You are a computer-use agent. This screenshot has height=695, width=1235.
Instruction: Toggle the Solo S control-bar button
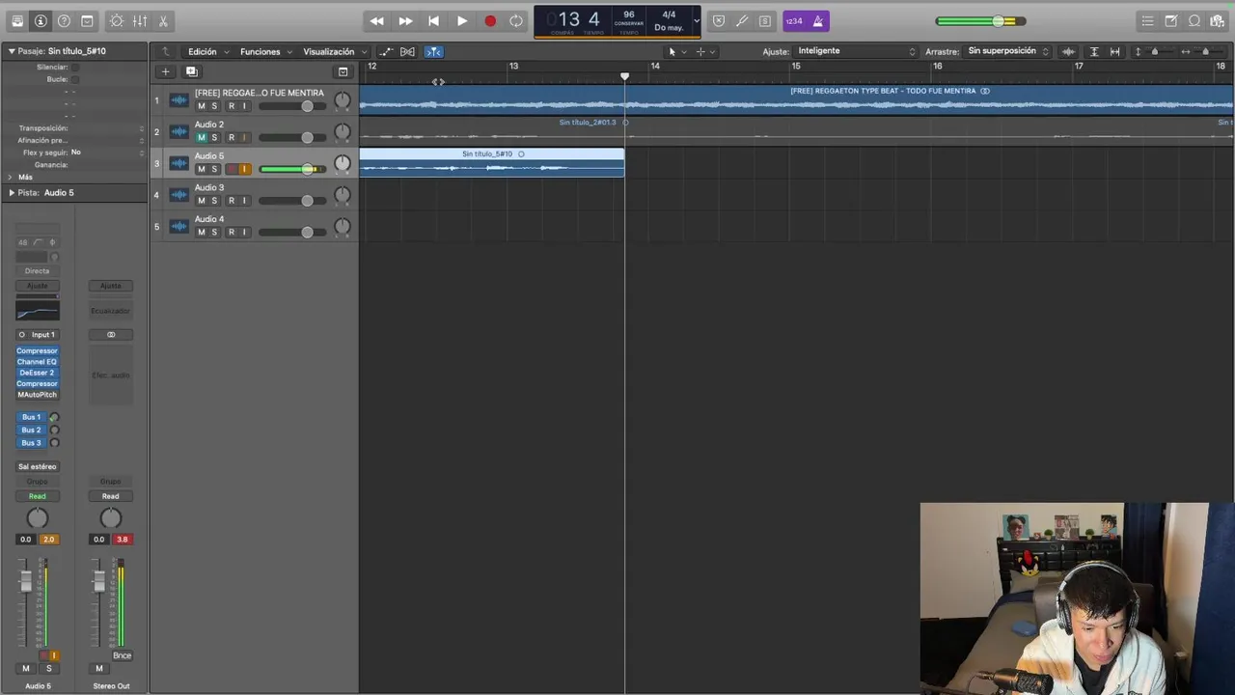(764, 21)
